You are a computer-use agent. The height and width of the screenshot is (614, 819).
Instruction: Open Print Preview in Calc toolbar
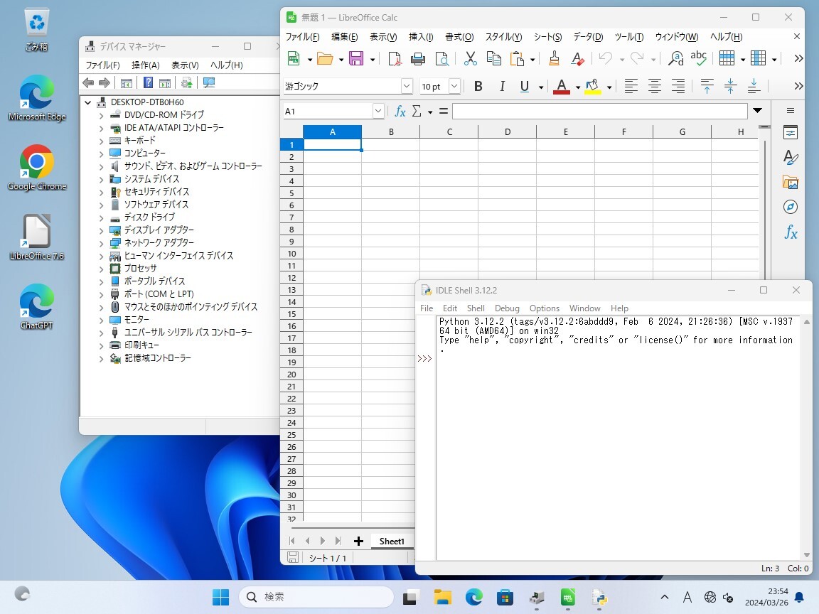click(x=442, y=58)
